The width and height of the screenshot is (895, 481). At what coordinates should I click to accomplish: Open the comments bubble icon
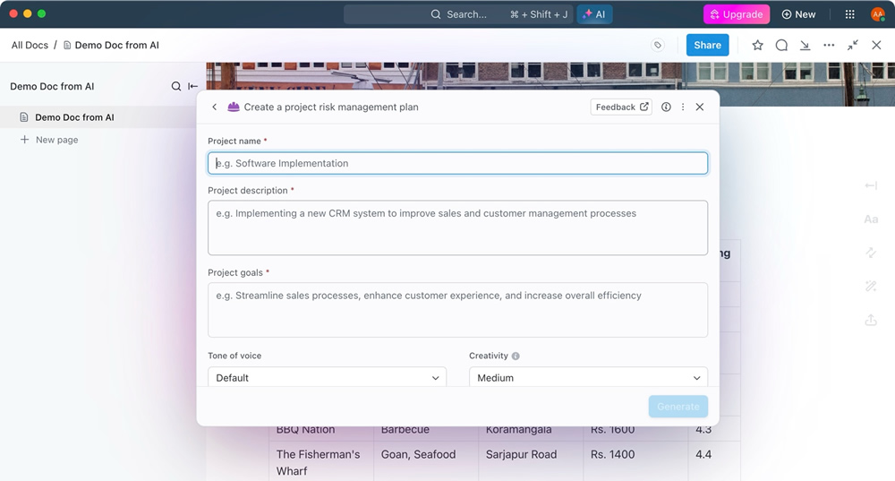pyautogui.click(x=781, y=45)
